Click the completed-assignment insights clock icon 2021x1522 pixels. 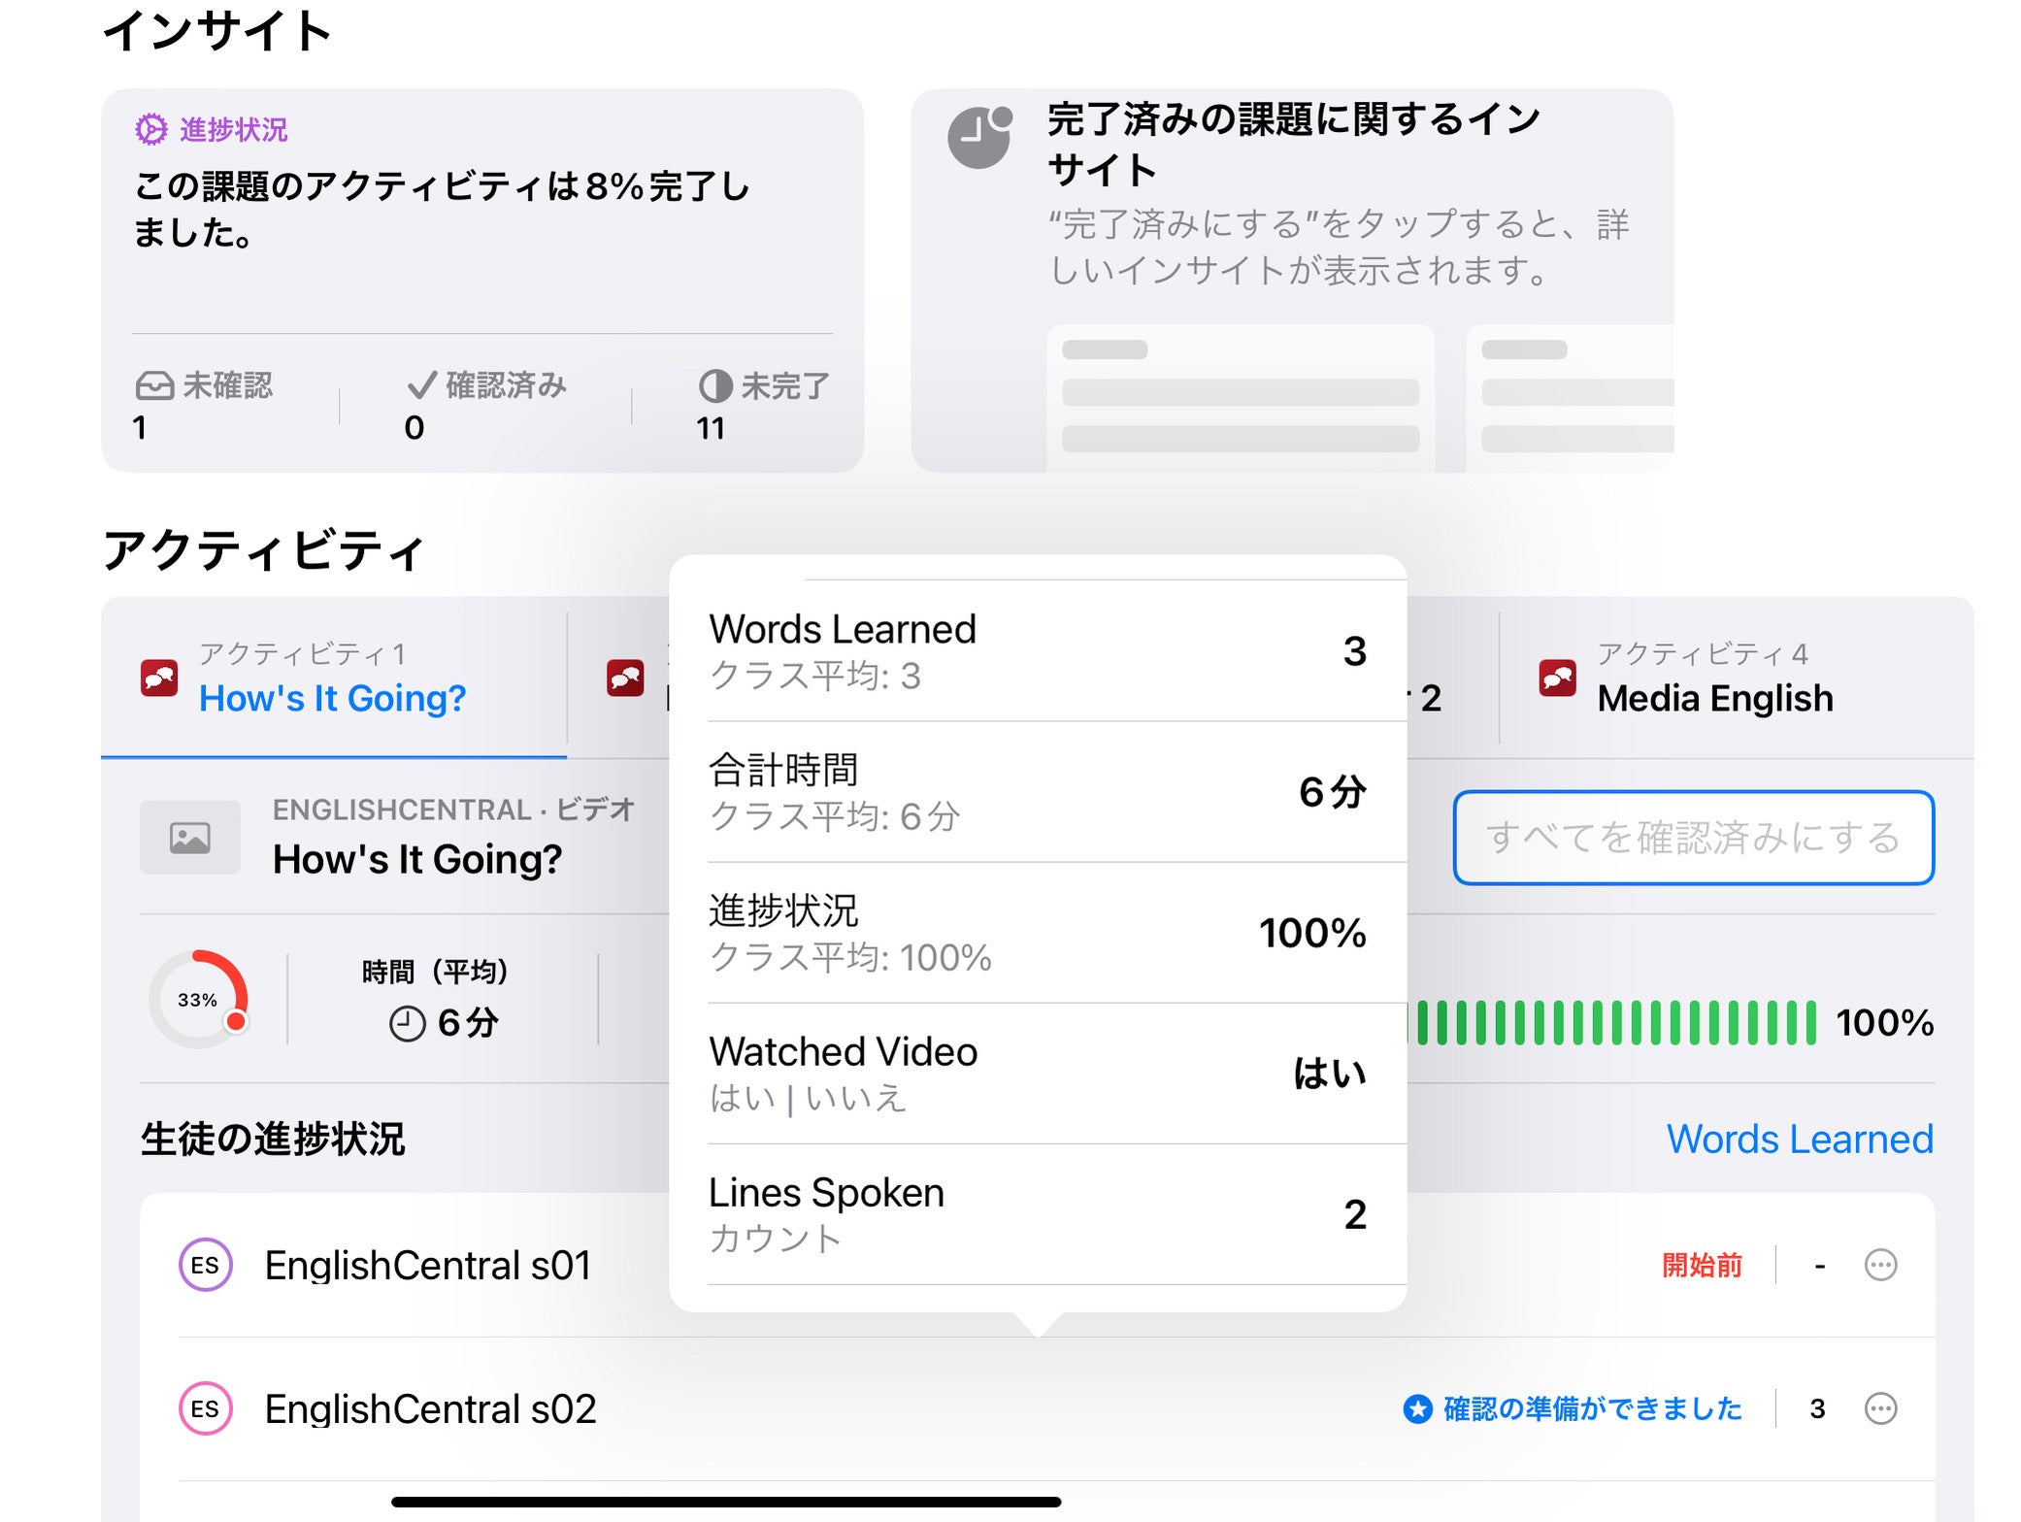pyautogui.click(x=979, y=138)
